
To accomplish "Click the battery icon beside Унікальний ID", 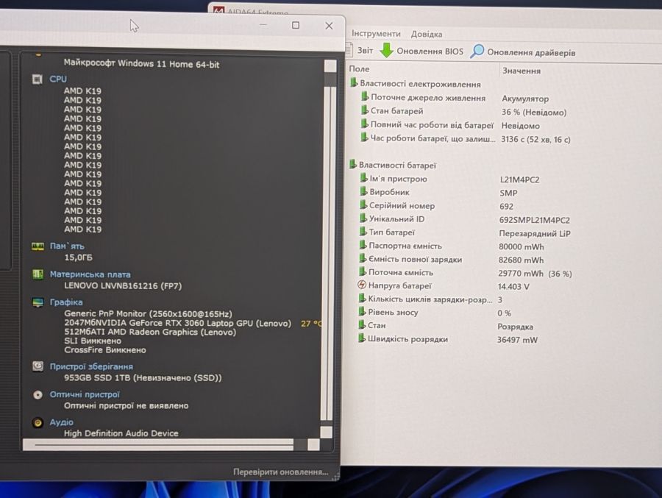I will point(363,218).
